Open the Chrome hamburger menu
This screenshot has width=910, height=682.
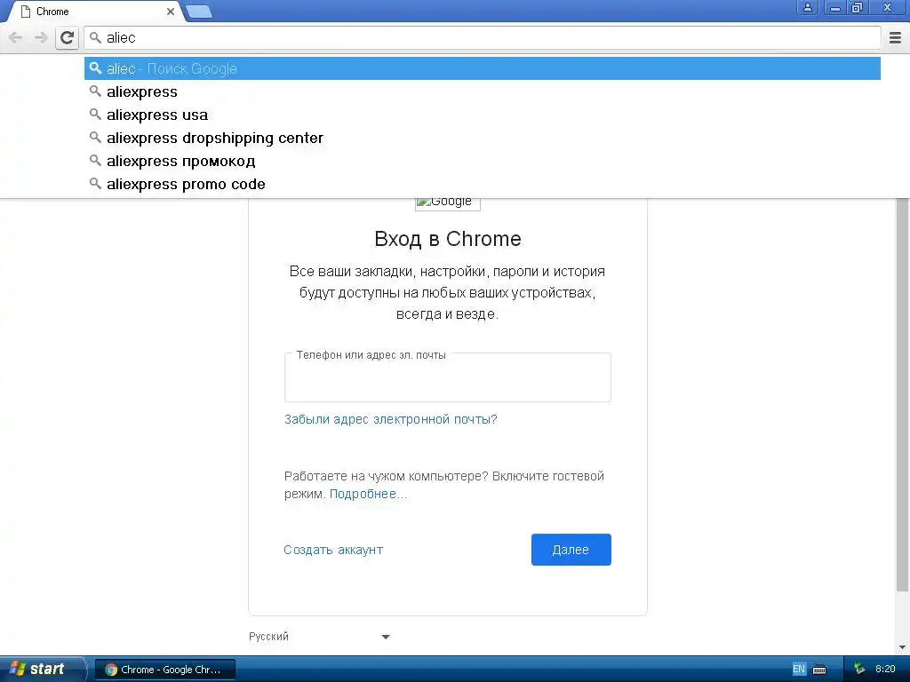tap(896, 37)
